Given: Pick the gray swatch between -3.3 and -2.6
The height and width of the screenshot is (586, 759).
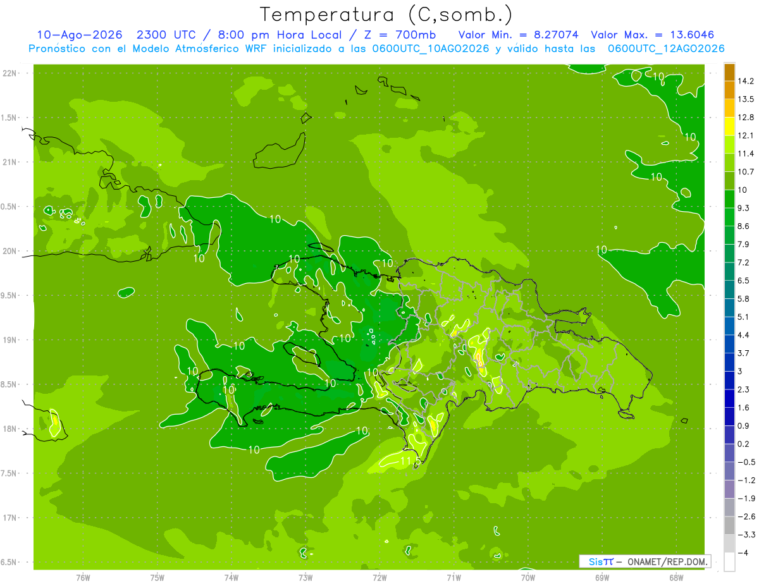Looking at the screenshot, I should click(x=729, y=525).
